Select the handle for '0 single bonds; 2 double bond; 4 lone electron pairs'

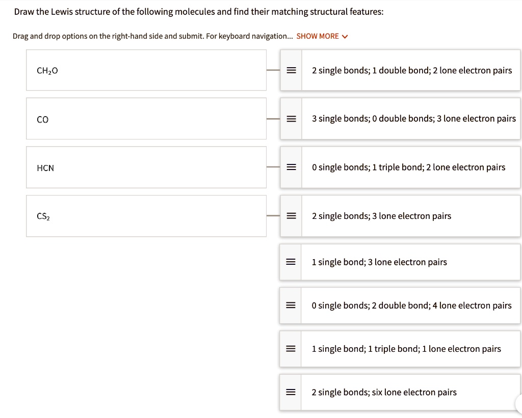click(x=291, y=305)
